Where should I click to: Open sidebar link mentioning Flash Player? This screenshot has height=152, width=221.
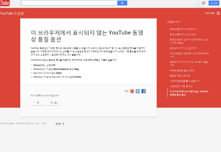click(x=189, y=55)
